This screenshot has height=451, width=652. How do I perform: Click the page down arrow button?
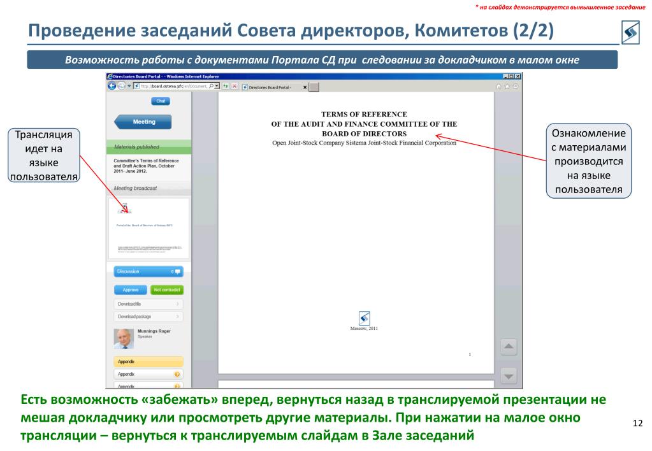(x=509, y=376)
